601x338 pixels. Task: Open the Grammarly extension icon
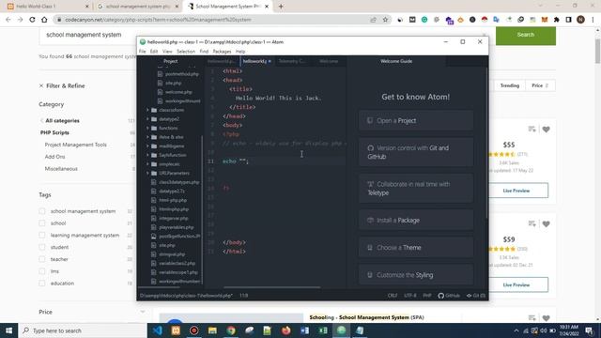pos(424,20)
